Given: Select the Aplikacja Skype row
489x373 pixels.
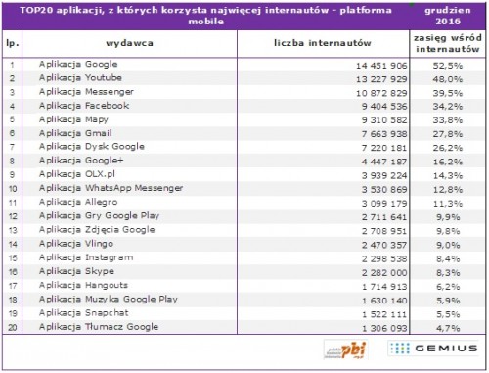Looking at the screenshot, I should coord(244,272).
